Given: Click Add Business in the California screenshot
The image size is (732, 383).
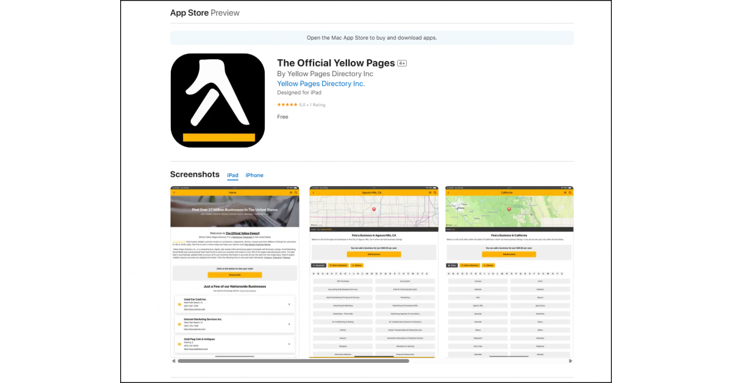Looking at the screenshot, I should (x=509, y=254).
